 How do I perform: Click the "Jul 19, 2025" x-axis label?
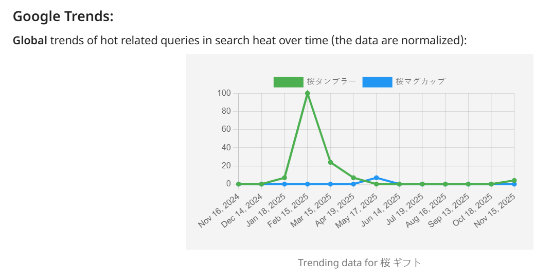click(x=404, y=211)
